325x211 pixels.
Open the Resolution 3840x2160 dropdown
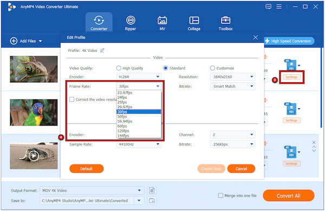(x=232, y=77)
